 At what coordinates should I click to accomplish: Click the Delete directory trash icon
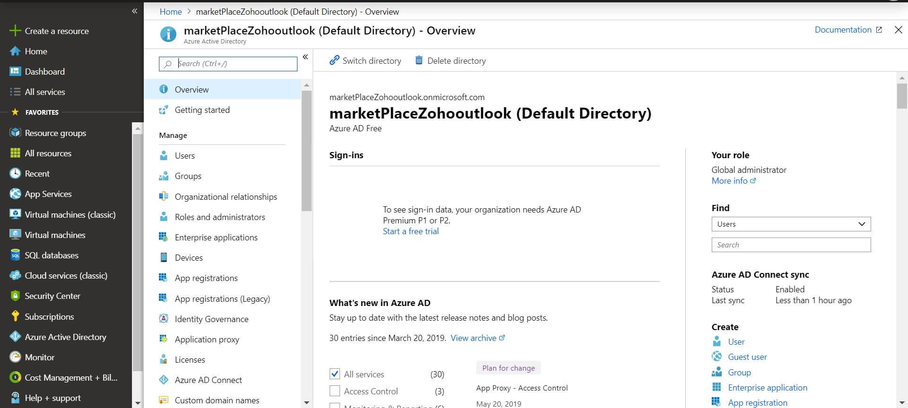click(419, 60)
